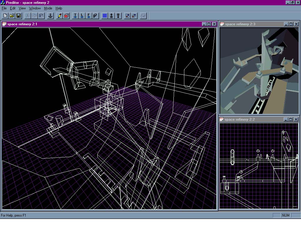Click the up arrow toolbar button
The height and width of the screenshot is (226, 301).
point(111,16)
